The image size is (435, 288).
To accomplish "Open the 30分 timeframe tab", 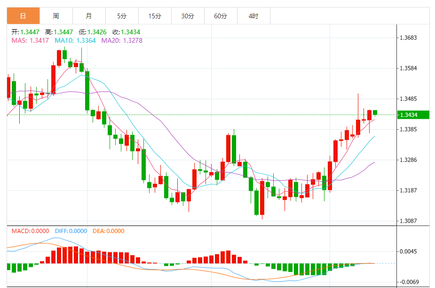I will coord(188,16).
